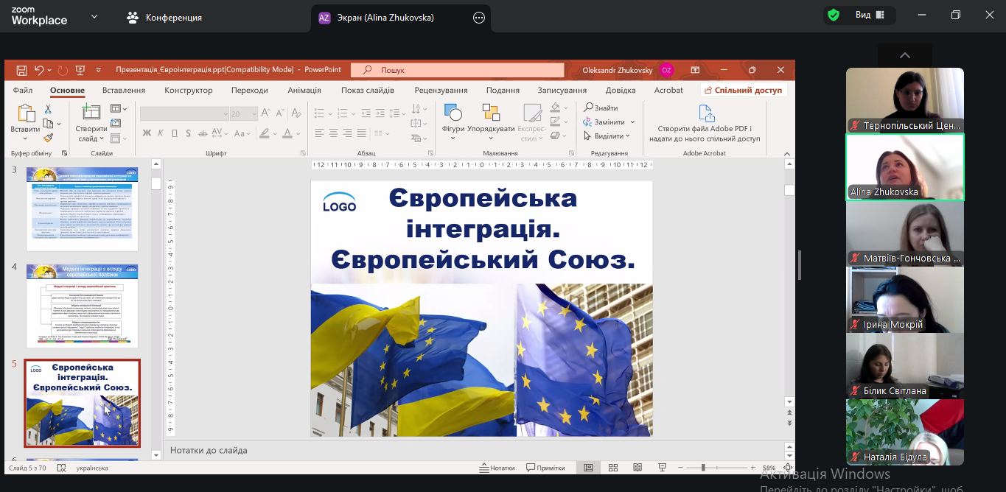
Task: Click the zoom slider in status bar
Action: pyautogui.click(x=703, y=468)
